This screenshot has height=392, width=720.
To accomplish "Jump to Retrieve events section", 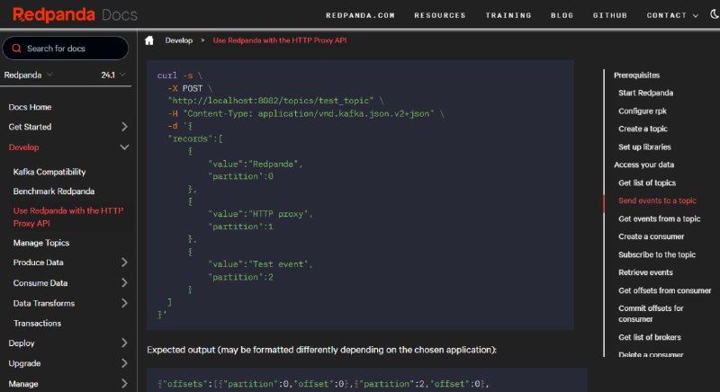I will 645,272.
